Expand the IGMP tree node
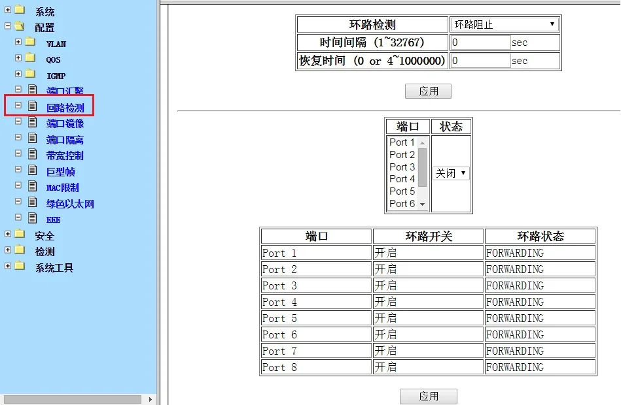621x405 pixels. (x=18, y=74)
